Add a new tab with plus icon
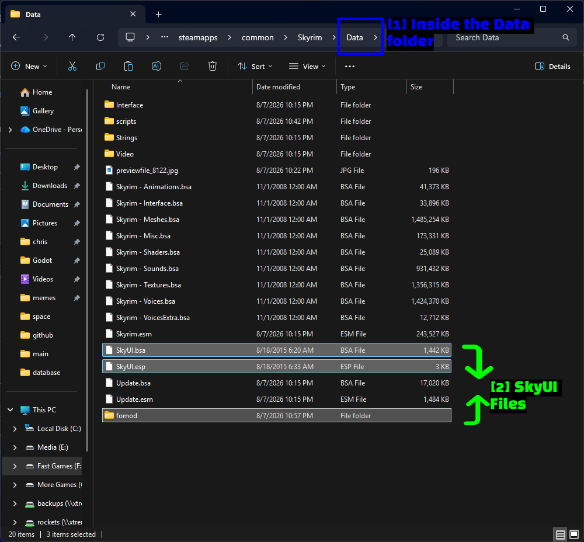This screenshot has height=542, width=584. click(159, 14)
